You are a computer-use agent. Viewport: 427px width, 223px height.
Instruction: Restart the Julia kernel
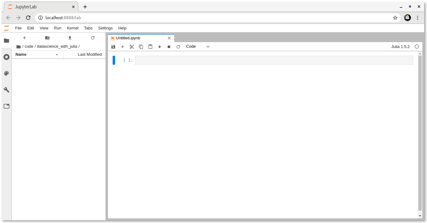click(x=178, y=46)
